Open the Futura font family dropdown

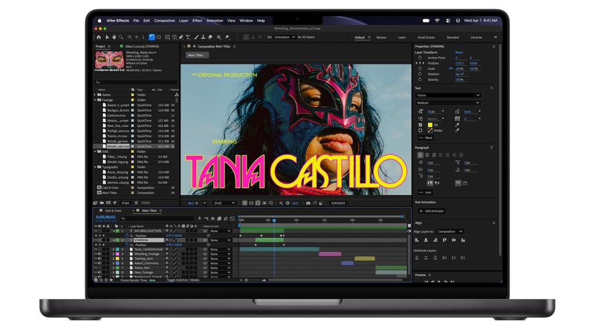[448, 95]
